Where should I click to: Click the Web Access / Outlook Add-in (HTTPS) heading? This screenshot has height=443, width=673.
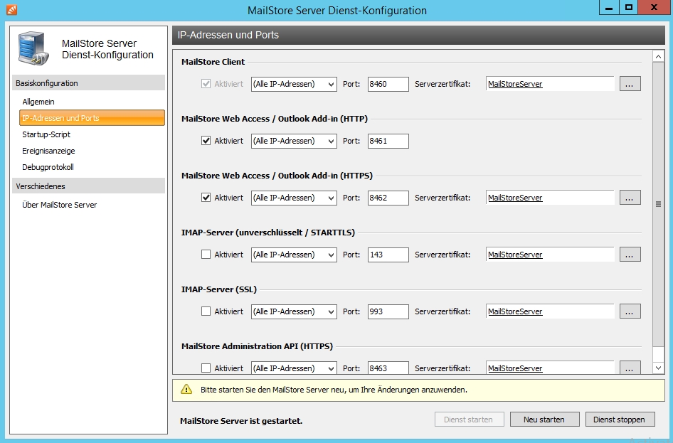[x=277, y=176]
